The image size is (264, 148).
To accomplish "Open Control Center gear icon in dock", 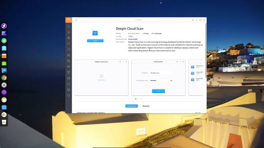I will (x=4, y=85).
